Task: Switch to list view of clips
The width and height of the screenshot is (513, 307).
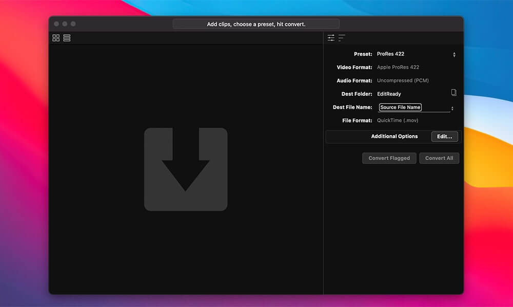Action: [67, 37]
